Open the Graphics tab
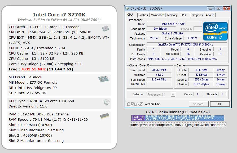The image size is (237, 153). click(197, 15)
